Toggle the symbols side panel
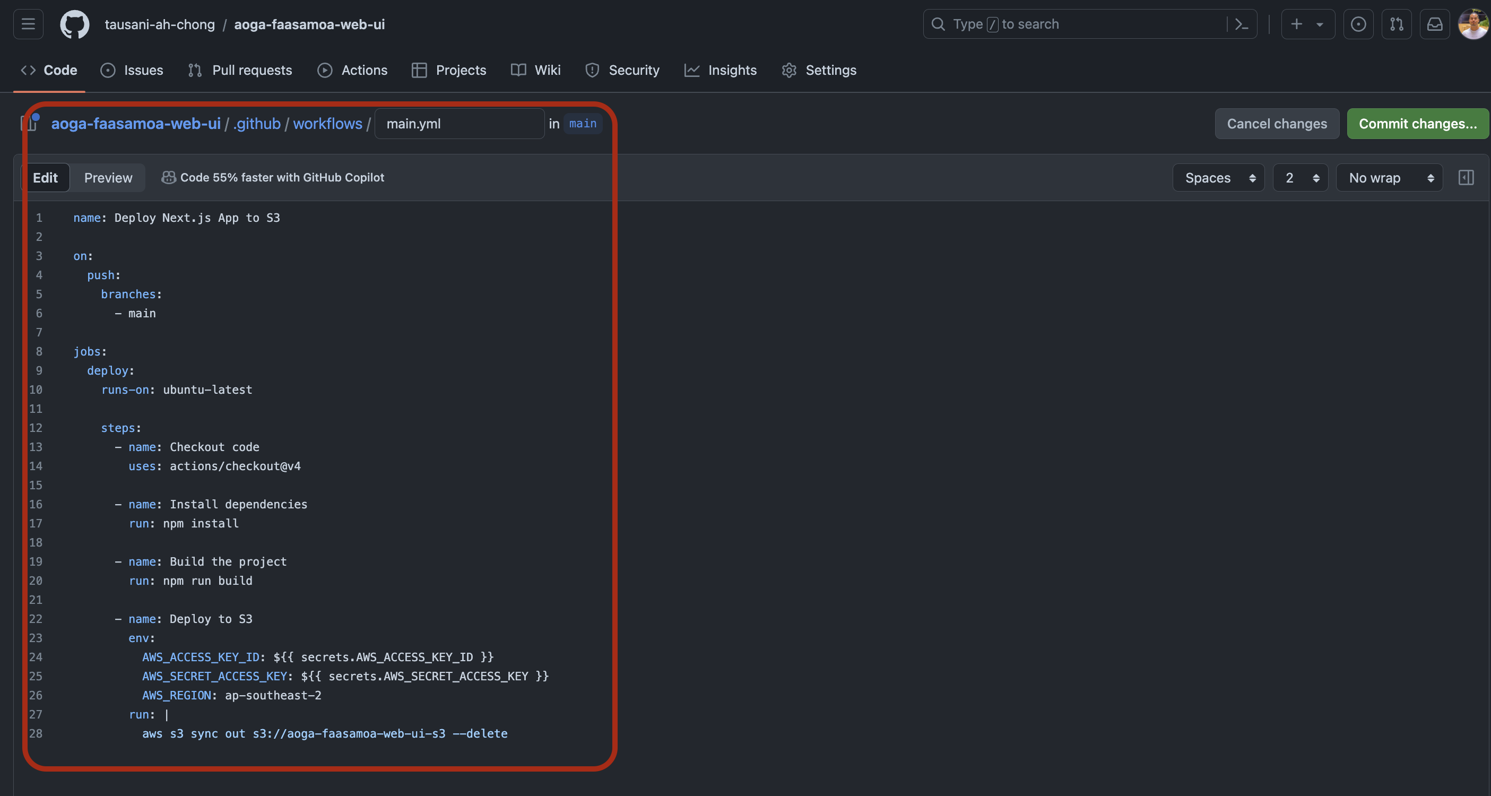 tap(1466, 177)
